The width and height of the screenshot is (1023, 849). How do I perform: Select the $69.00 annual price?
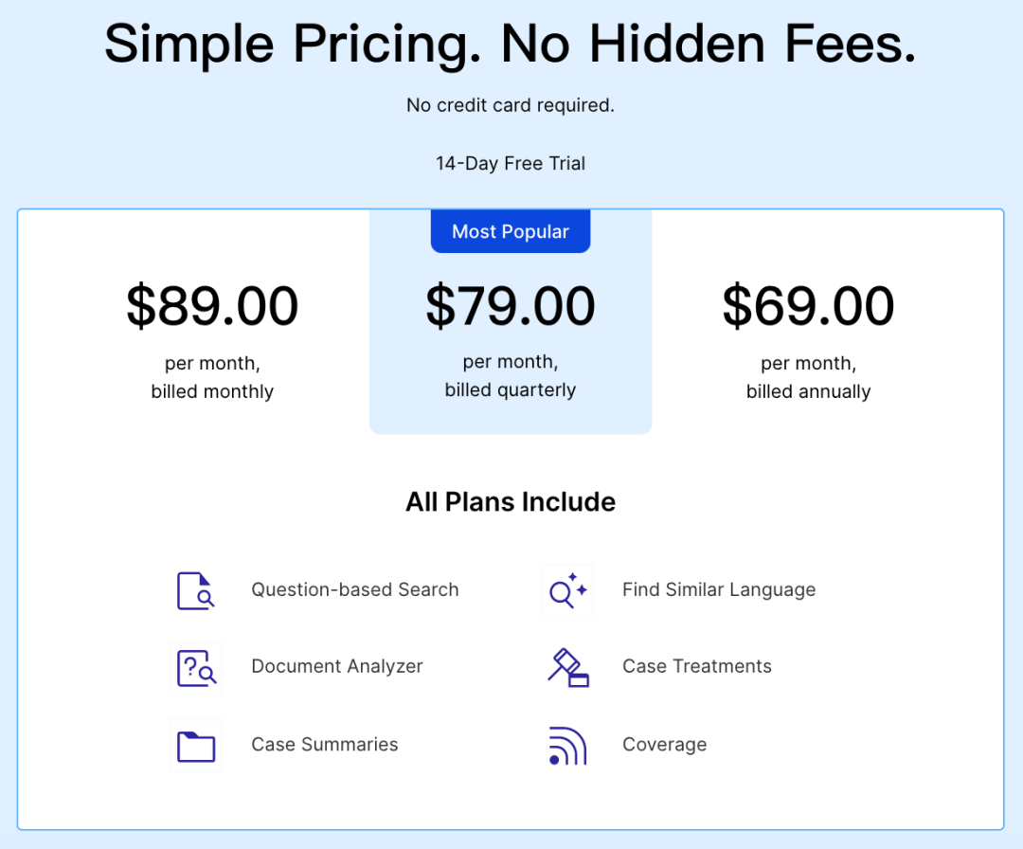click(808, 306)
